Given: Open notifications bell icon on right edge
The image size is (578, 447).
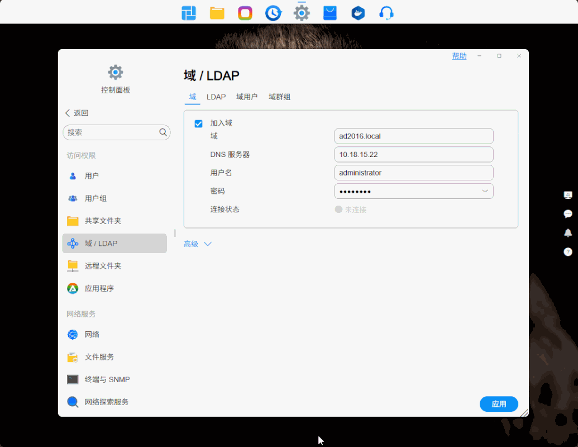Looking at the screenshot, I should coord(568,233).
